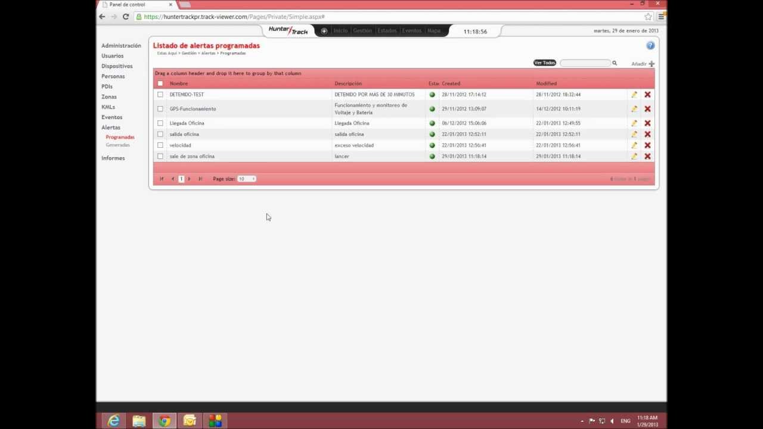The width and height of the screenshot is (763, 429).
Task: Open the Estados menu
Action: (387, 31)
